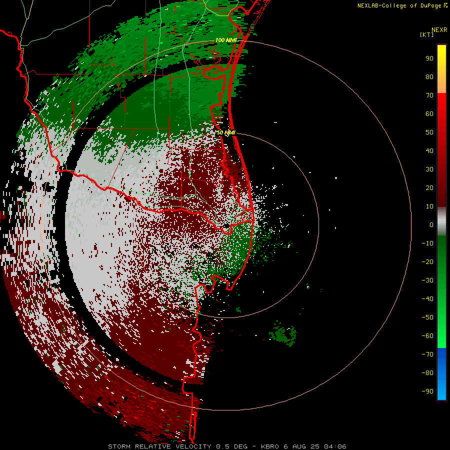Screen dimensions: 450x450
Task: Click the 40 value on velocity scale
Action: point(429,151)
